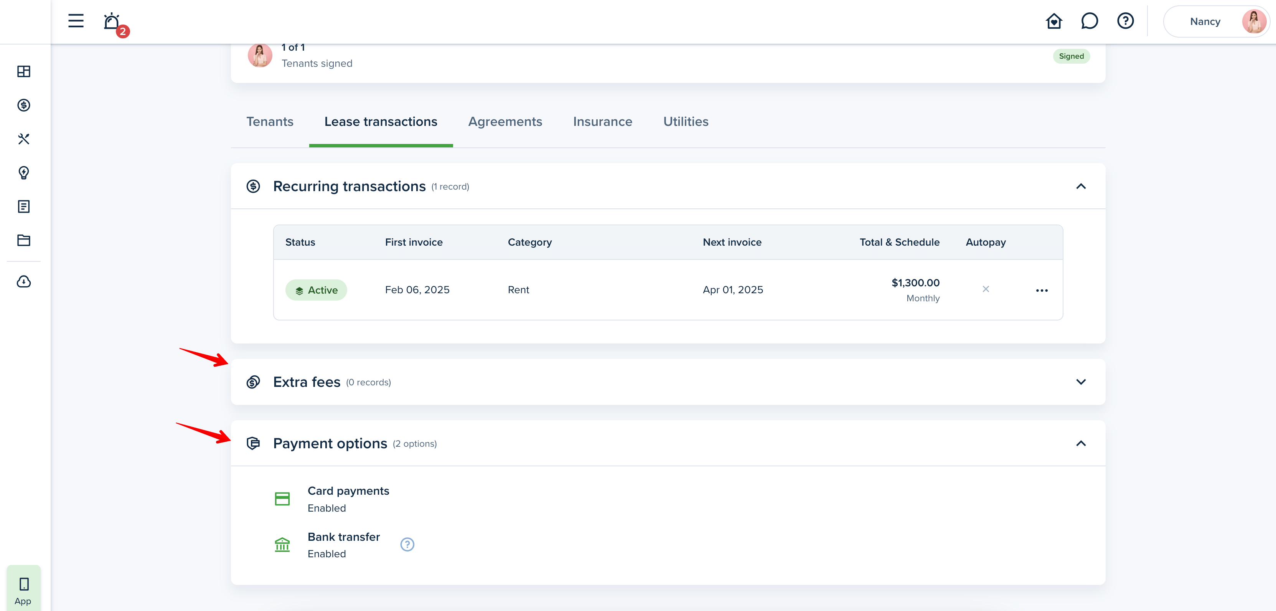Click the tenant avatar next to Tenants signed
This screenshot has width=1276, height=611.
[x=260, y=55]
